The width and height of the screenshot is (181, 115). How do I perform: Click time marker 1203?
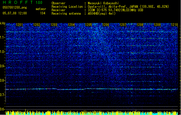(x=54, y=25)
